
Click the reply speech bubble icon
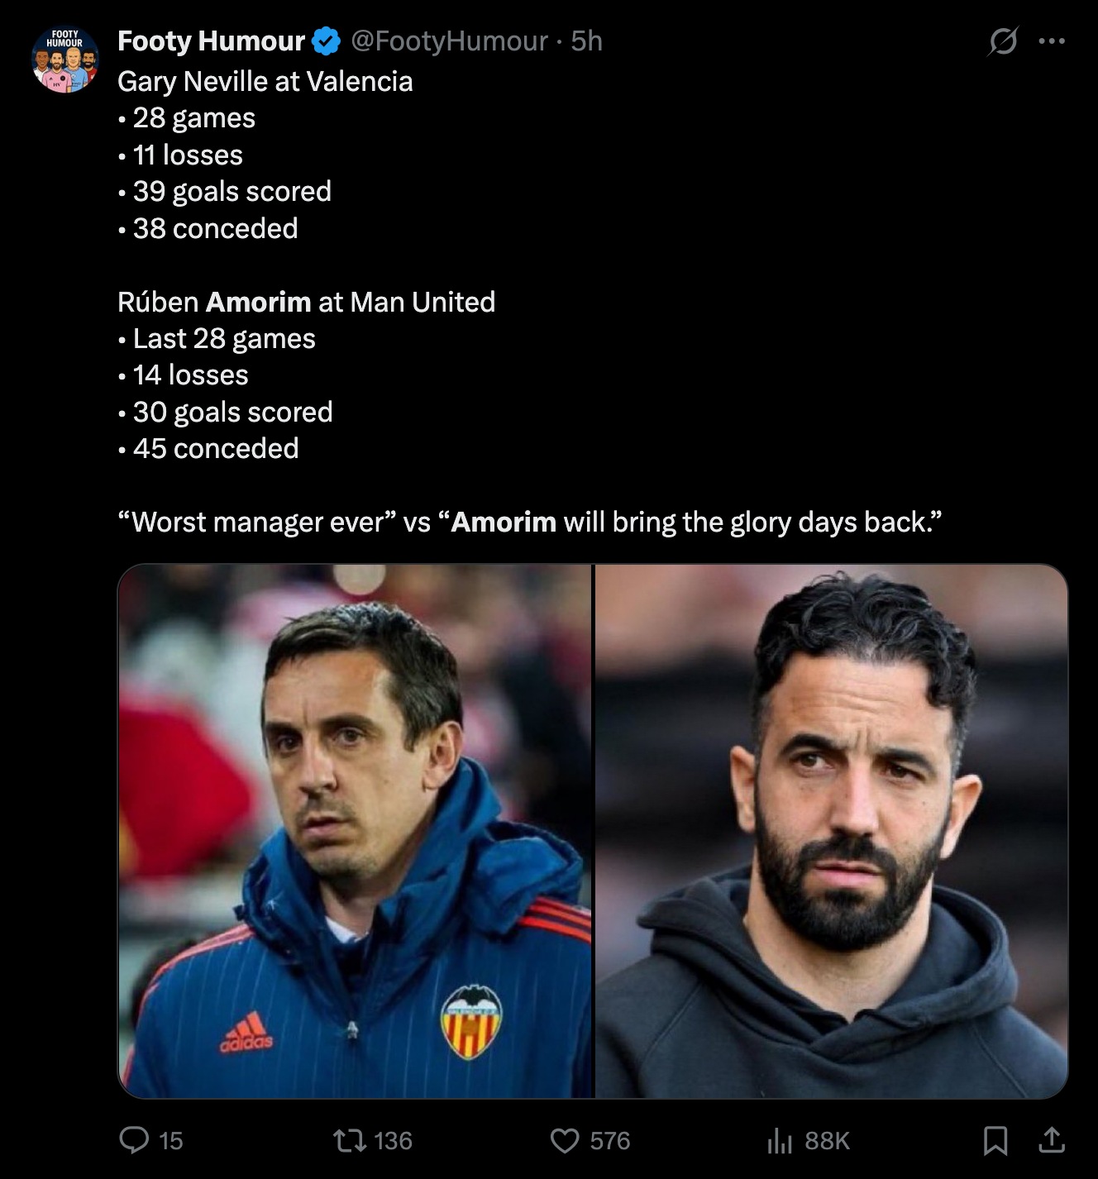coord(134,1140)
